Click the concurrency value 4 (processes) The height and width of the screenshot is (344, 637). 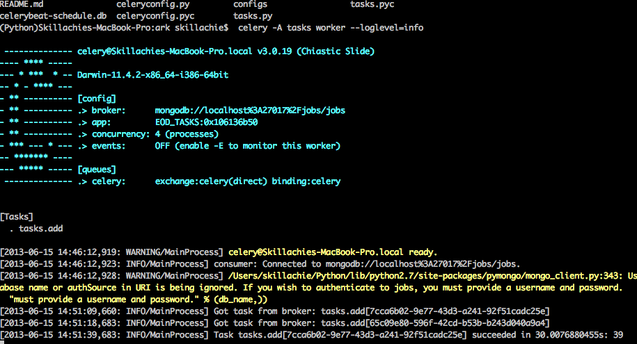(x=187, y=134)
